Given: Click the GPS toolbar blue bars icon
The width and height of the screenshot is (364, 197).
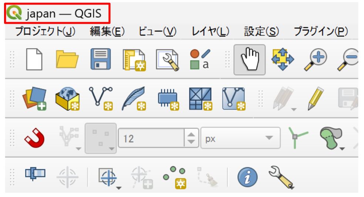Looking at the screenshot, I should [x=35, y=174].
